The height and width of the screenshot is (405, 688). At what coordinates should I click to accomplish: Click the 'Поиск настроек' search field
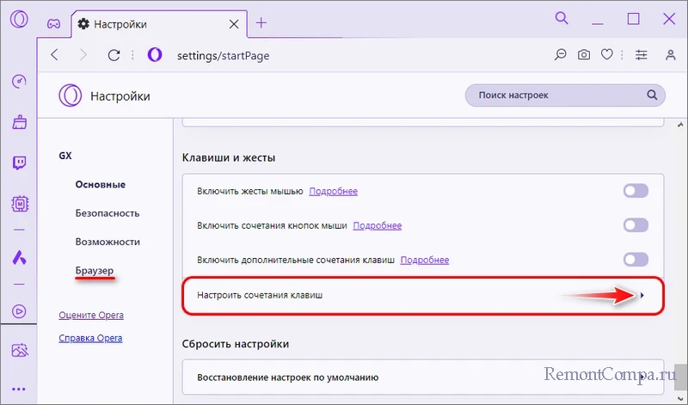click(559, 95)
